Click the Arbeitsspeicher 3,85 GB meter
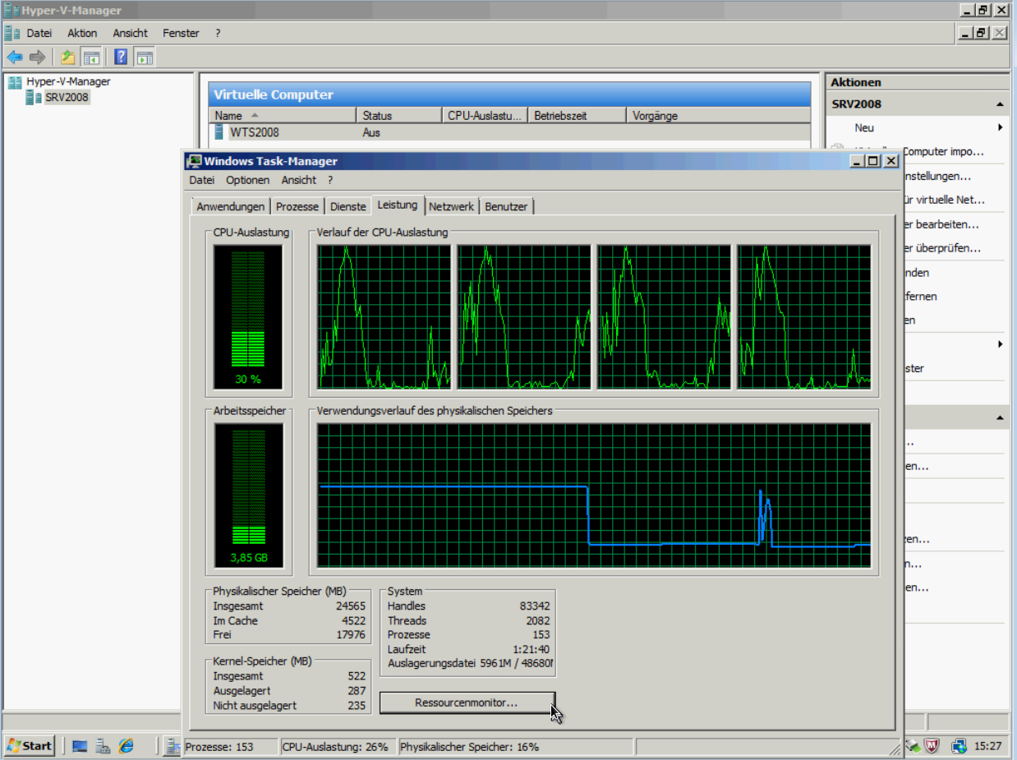This screenshot has width=1017, height=760. coord(248,495)
